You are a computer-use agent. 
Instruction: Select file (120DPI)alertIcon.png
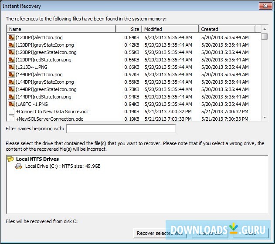[x=39, y=37]
